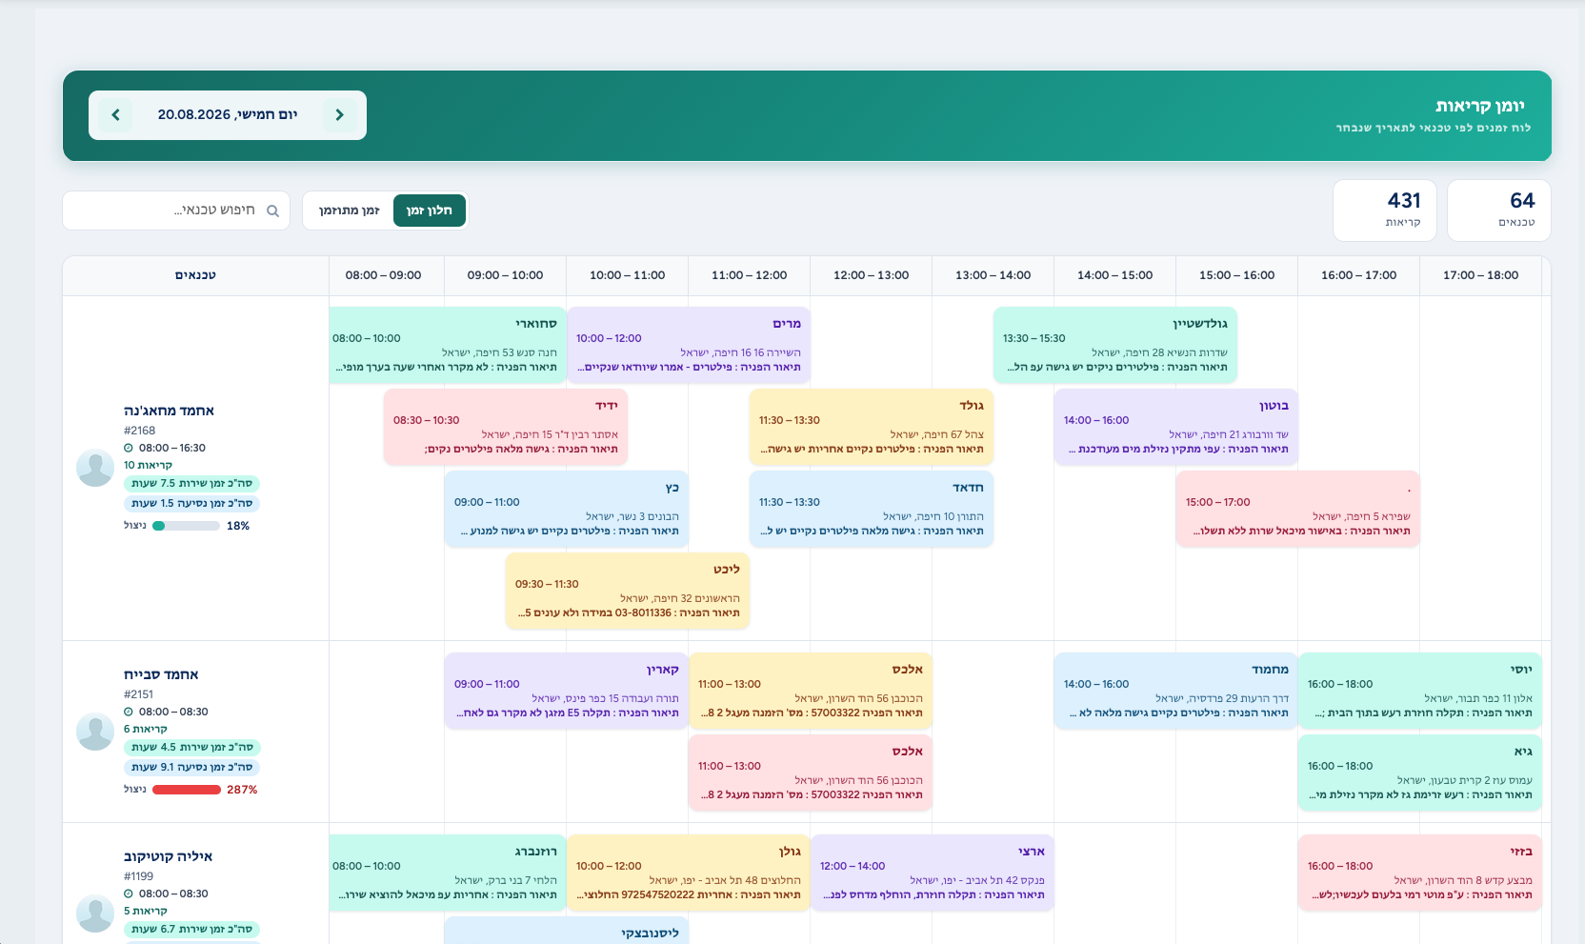
Task: Open the קארין 09:00–11:00 call card
Action: click(567, 691)
